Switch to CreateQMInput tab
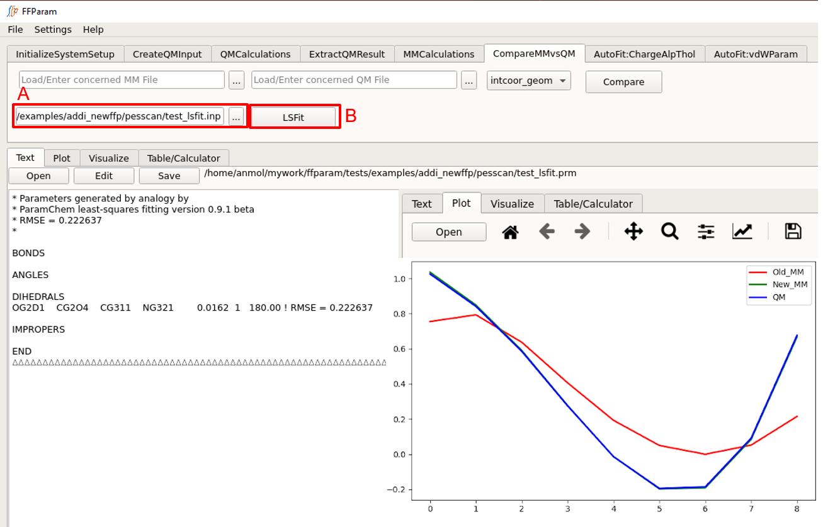 [167, 54]
